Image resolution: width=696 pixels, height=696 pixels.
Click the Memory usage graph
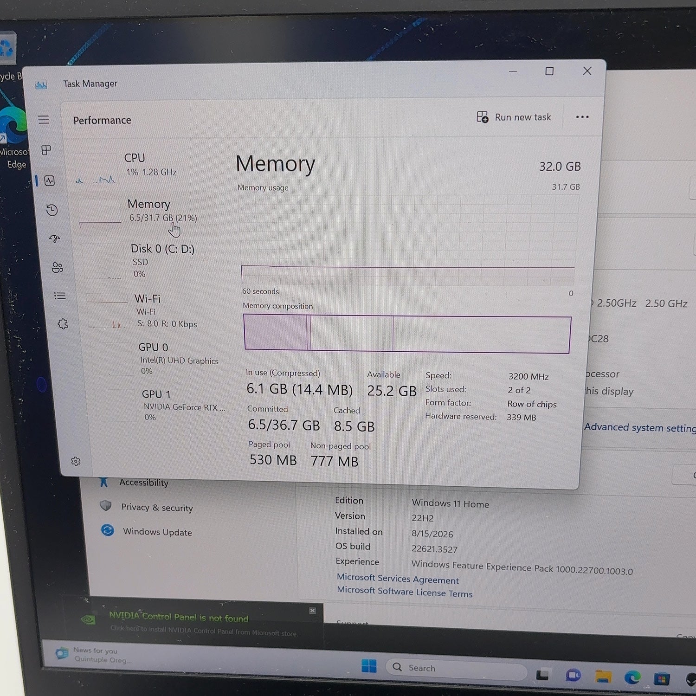pos(408,240)
